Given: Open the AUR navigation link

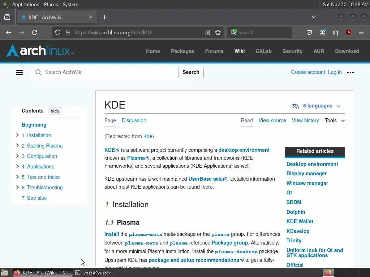Looking at the screenshot, I should click(319, 51).
